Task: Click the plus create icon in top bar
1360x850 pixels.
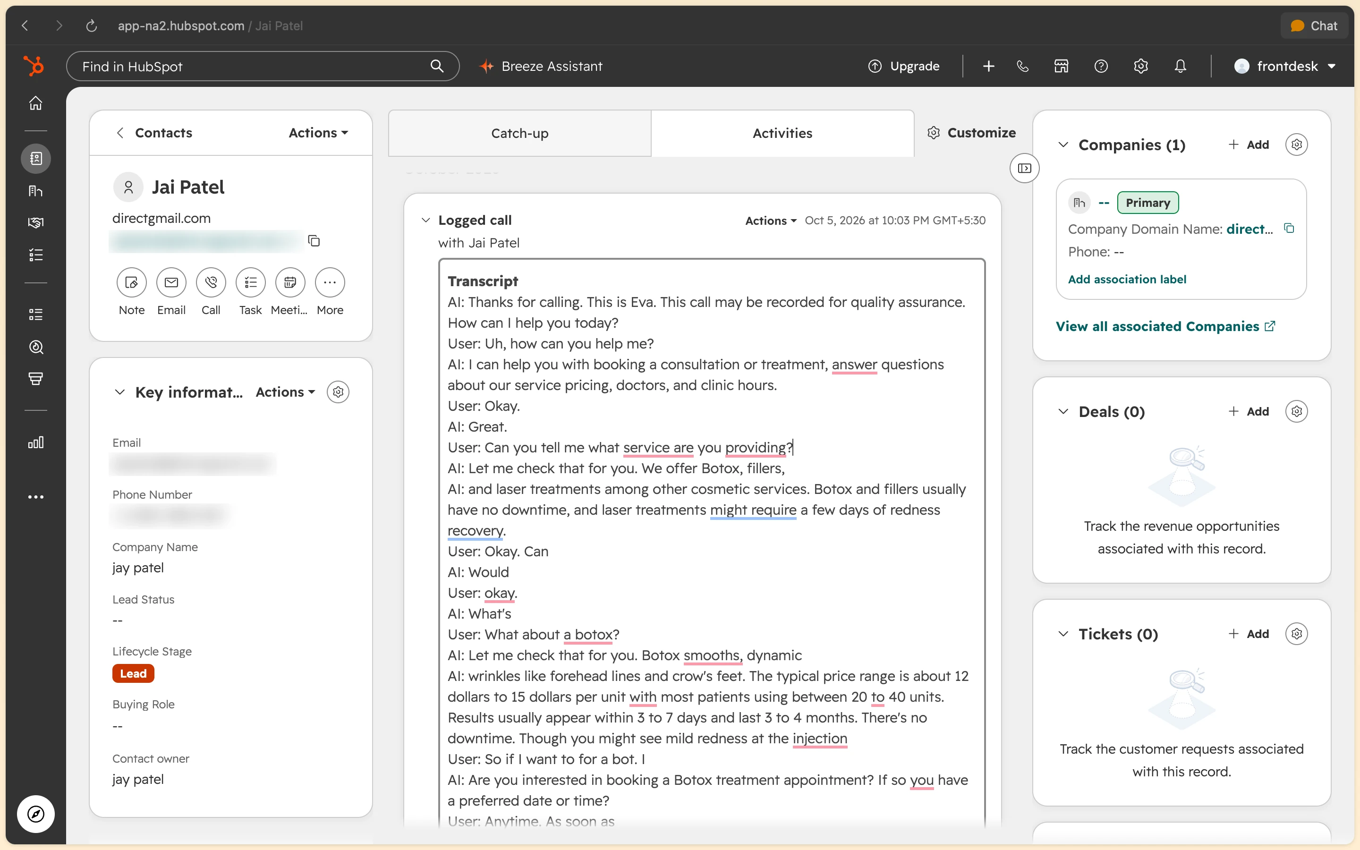Action: pyautogui.click(x=988, y=66)
